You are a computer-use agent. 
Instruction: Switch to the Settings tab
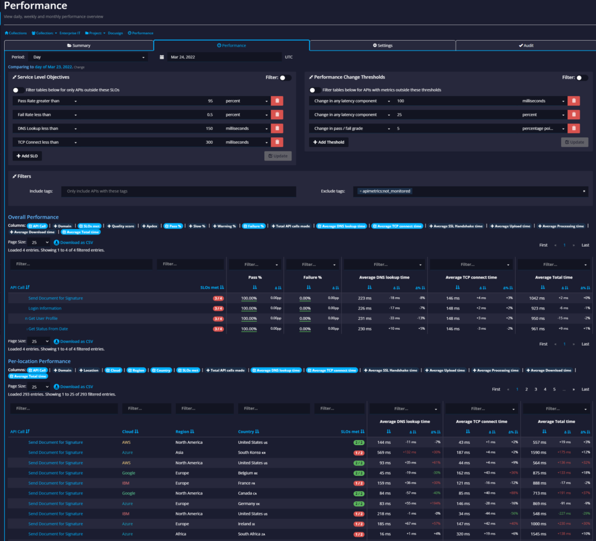[x=382, y=45]
